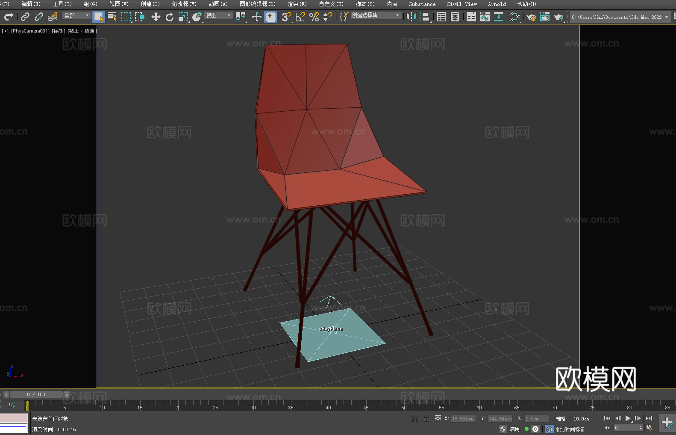Open Render Setup teapot icon
Screen dimensions: 676x435
click(531, 17)
